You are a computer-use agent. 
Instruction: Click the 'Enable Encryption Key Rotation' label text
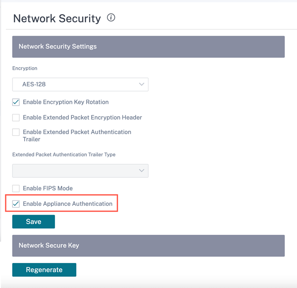[x=66, y=102]
